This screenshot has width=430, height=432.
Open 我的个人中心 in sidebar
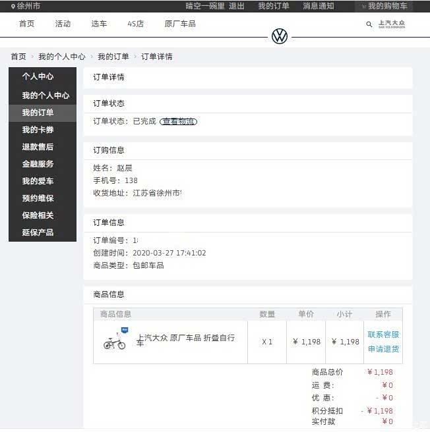pyautogui.click(x=42, y=95)
